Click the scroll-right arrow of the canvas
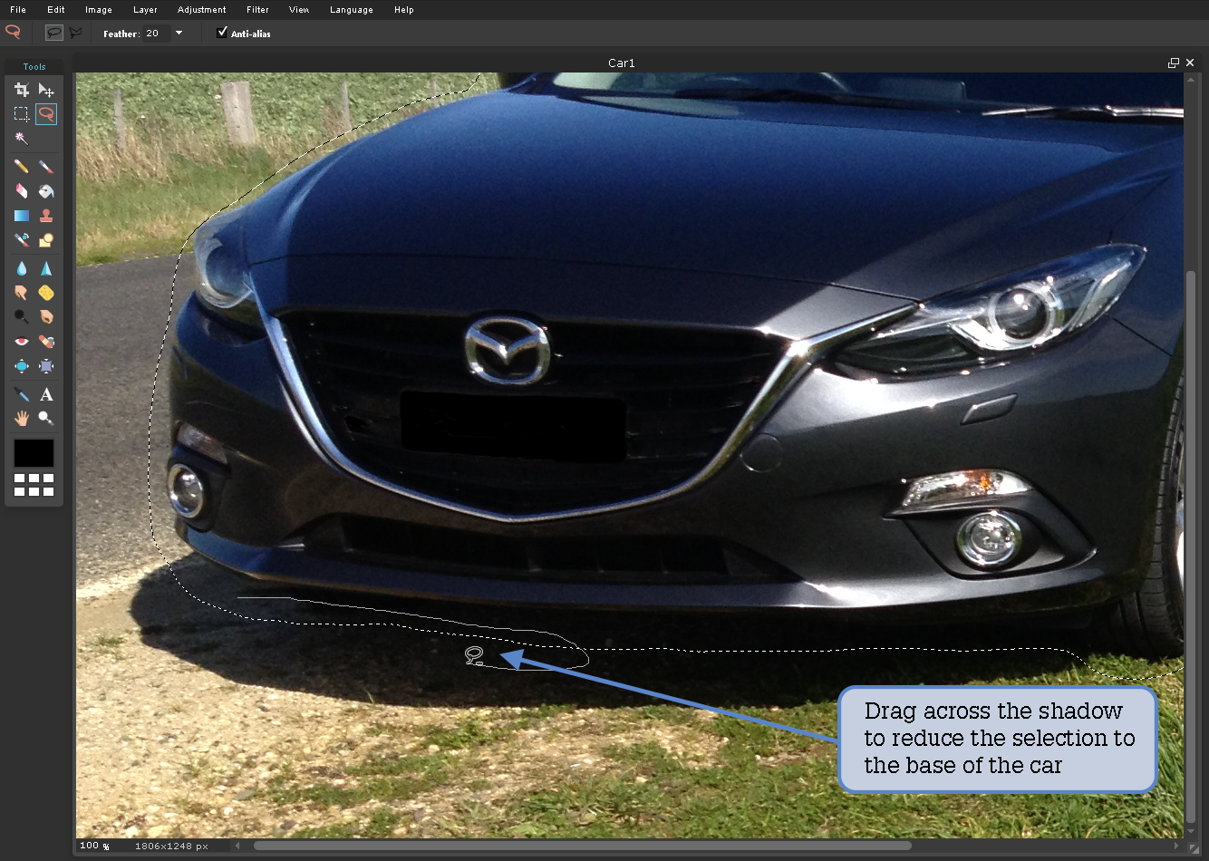The height and width of the screenshot is (861, 1209). [1176, 846]
